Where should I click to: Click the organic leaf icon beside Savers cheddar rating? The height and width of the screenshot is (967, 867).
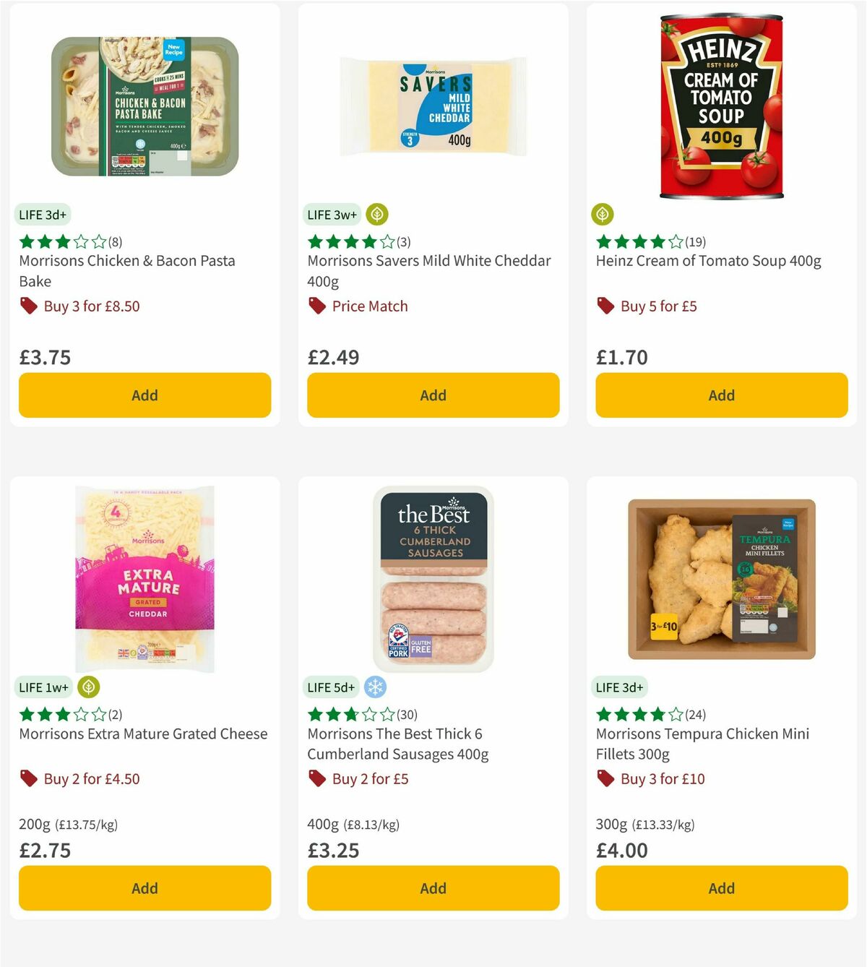[376, 215]
